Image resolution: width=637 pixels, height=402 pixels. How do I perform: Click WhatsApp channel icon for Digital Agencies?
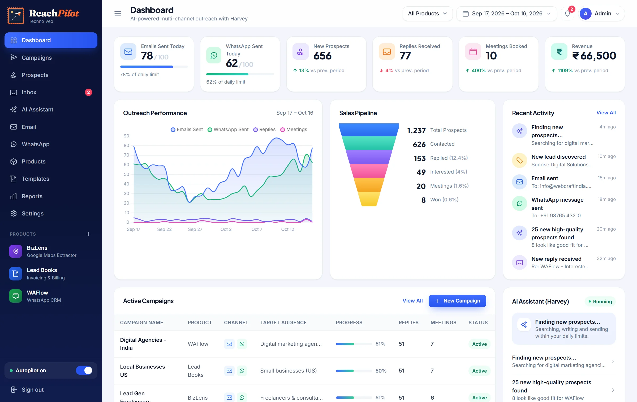coord(242,344)
